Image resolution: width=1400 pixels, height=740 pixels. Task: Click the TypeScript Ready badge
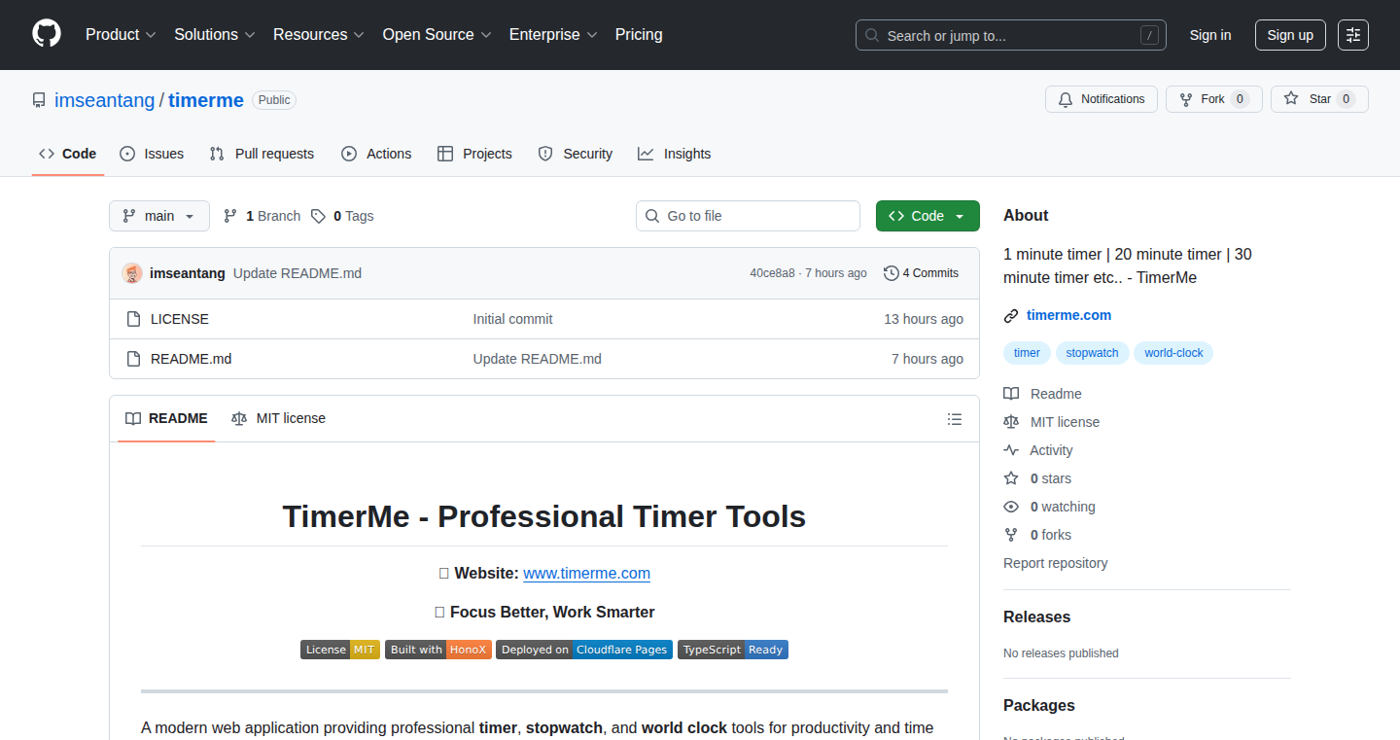tap(733, 650)
